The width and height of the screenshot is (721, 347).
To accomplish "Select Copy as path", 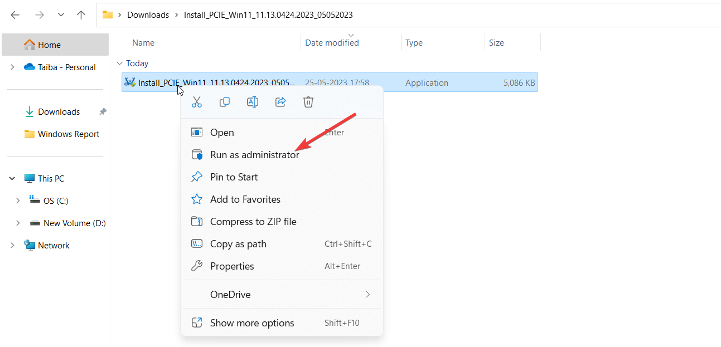I will click(x=282, y=244).
